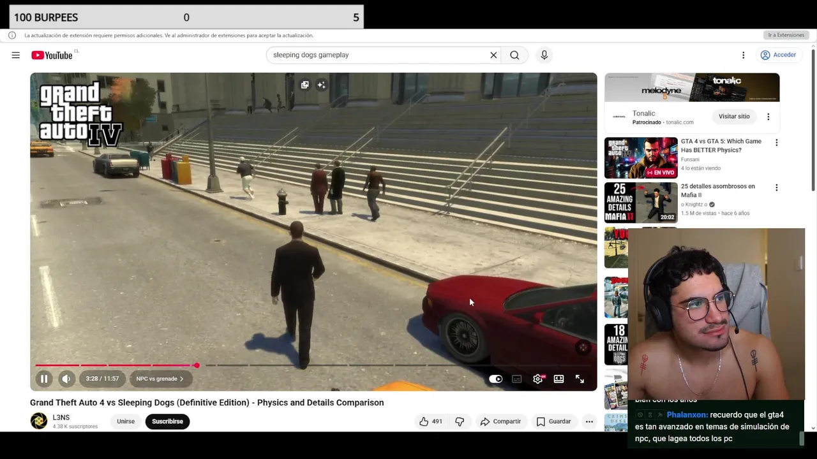
Task: Start voice search with microphone
Action: coord(544,55)
